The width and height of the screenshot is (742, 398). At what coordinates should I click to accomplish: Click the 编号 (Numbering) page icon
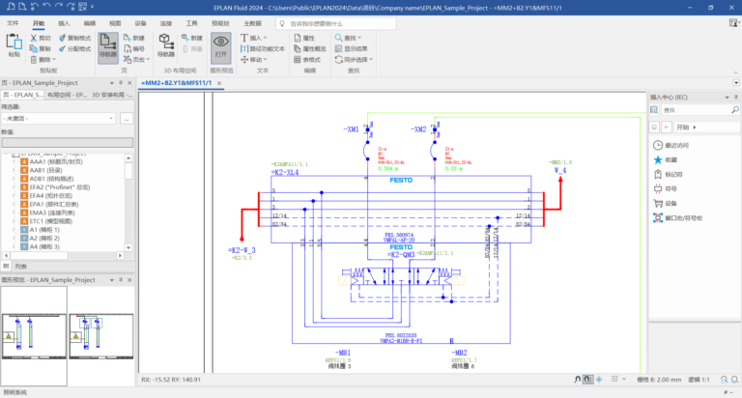pyautogui.click(x=128, y=48)
